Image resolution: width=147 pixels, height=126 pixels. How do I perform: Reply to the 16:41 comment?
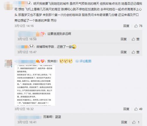(124, 122)
